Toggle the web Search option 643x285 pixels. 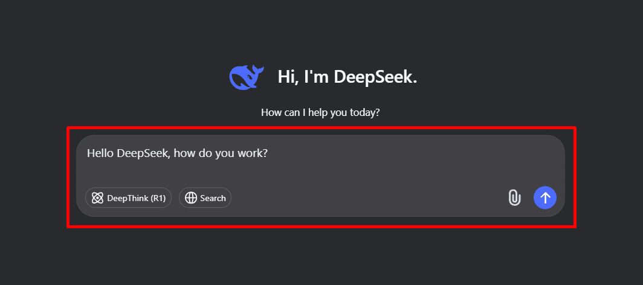(x=205, y=198)
